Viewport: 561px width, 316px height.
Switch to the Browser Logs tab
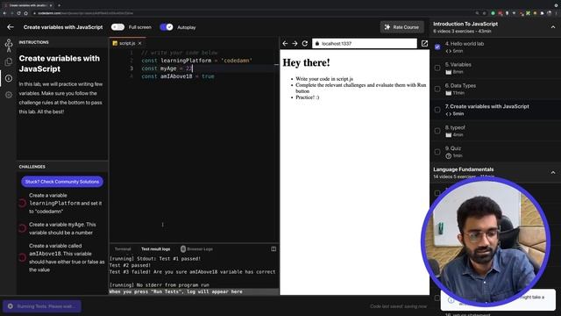coord(196,249)
